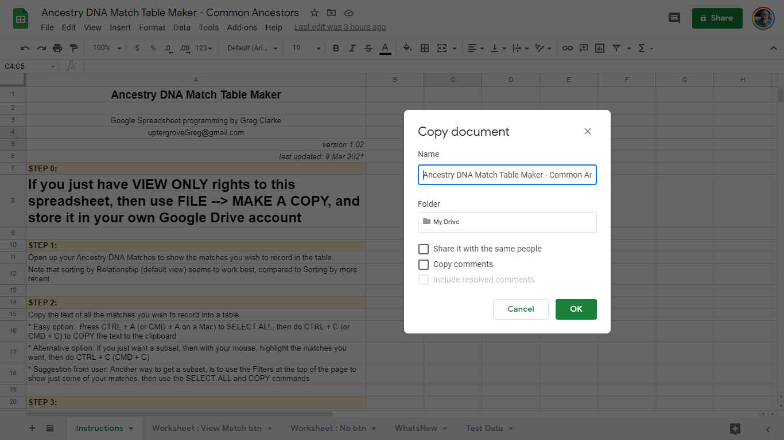
Task: Open the font family dropdown
Action: click(253, 48)
